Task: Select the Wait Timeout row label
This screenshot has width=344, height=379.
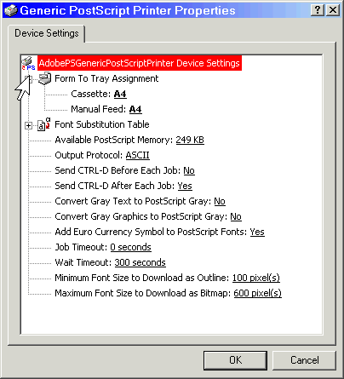Action: 83,262
